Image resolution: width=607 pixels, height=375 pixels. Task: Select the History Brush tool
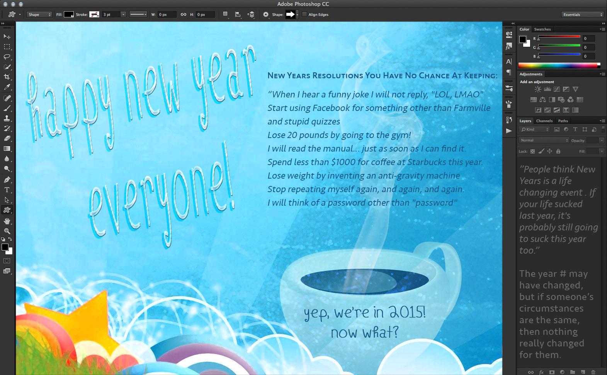7,128
